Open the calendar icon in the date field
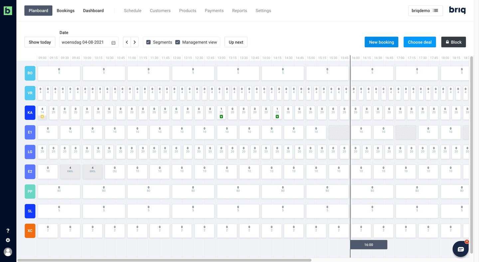The width and height of the screenshot is (479, 262). [113, 42]
